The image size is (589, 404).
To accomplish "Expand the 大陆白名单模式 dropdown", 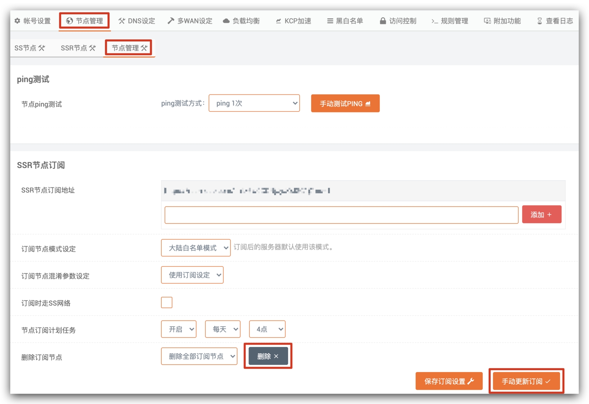I will click(195, 248).
